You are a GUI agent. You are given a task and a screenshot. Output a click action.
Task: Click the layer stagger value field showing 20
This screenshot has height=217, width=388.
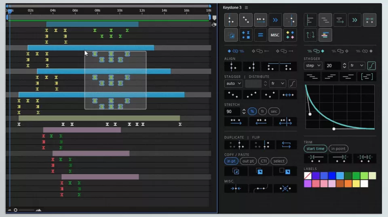333,66
